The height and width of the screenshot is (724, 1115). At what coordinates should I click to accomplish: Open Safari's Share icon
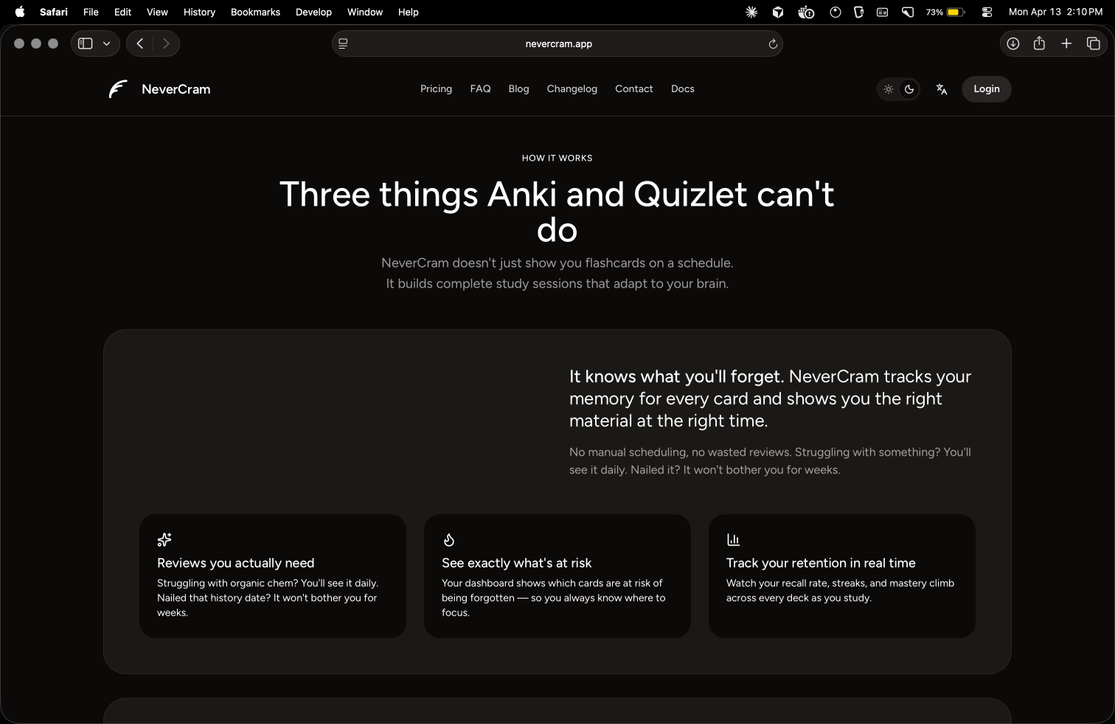pos(1039,43)
